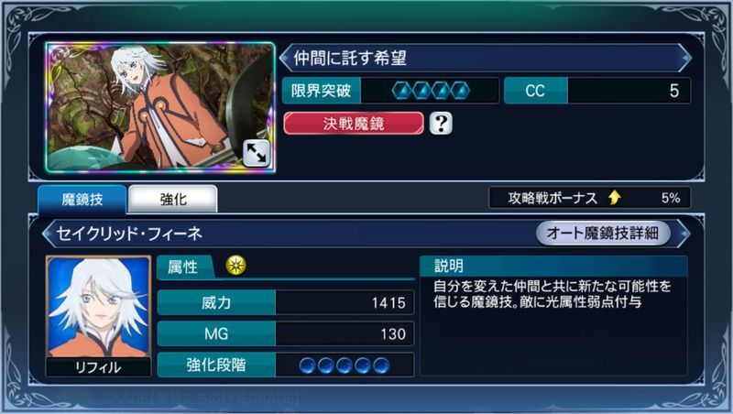
Task: Click the red 決戦魔鏡 button
Action: click(x=354, y=124)
